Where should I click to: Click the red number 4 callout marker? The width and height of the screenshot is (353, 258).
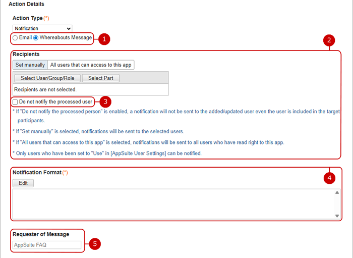click(329, 178)
